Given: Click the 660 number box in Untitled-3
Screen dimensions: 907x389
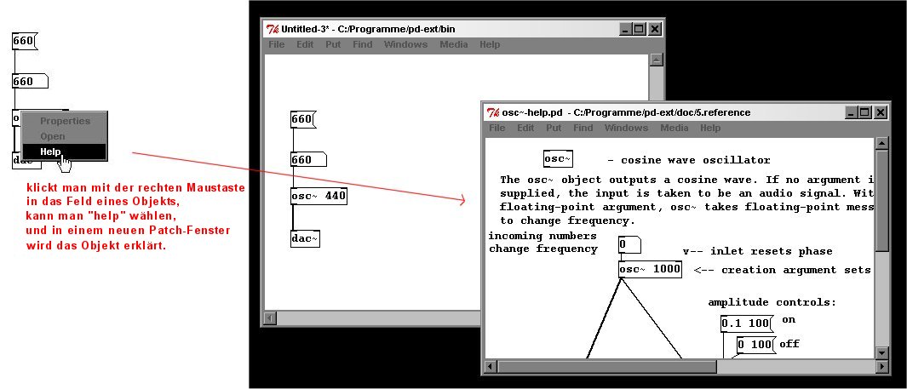Looking at the screenshot, I should pyautogui.click(x=307, y=159).
